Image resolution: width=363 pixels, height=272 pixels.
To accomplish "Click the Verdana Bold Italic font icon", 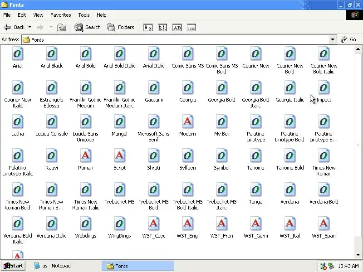I will [x=18, y=223].
